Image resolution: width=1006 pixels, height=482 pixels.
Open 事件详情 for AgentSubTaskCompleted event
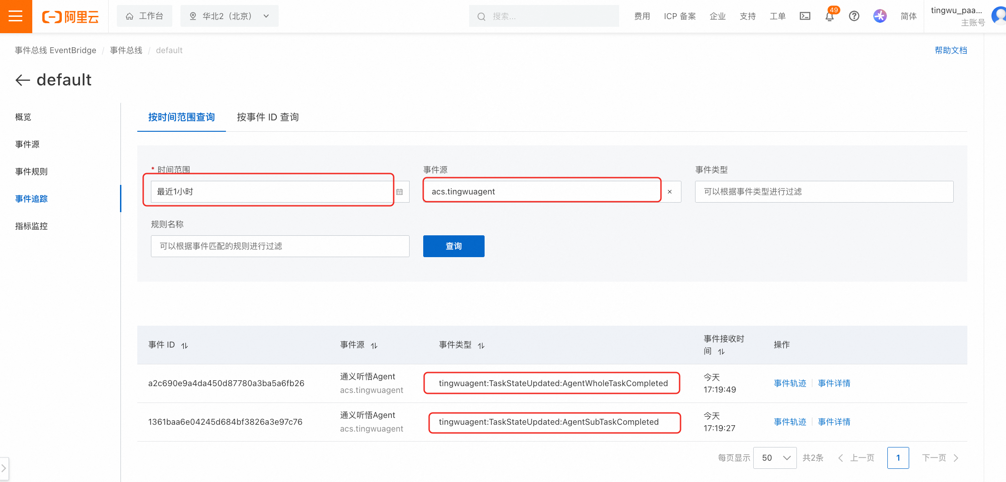(x=834, y=422)
